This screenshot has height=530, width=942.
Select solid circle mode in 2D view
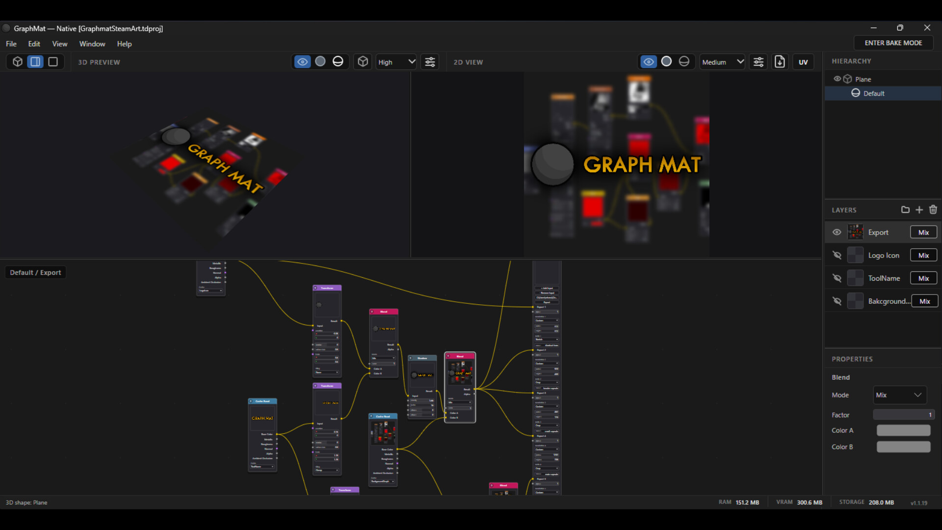(x=666, y=61)
